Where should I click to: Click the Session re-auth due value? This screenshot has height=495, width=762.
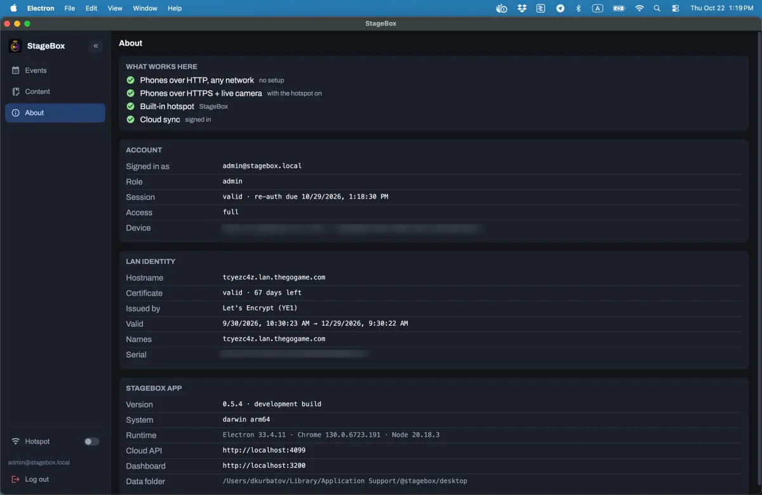[305, 197]
